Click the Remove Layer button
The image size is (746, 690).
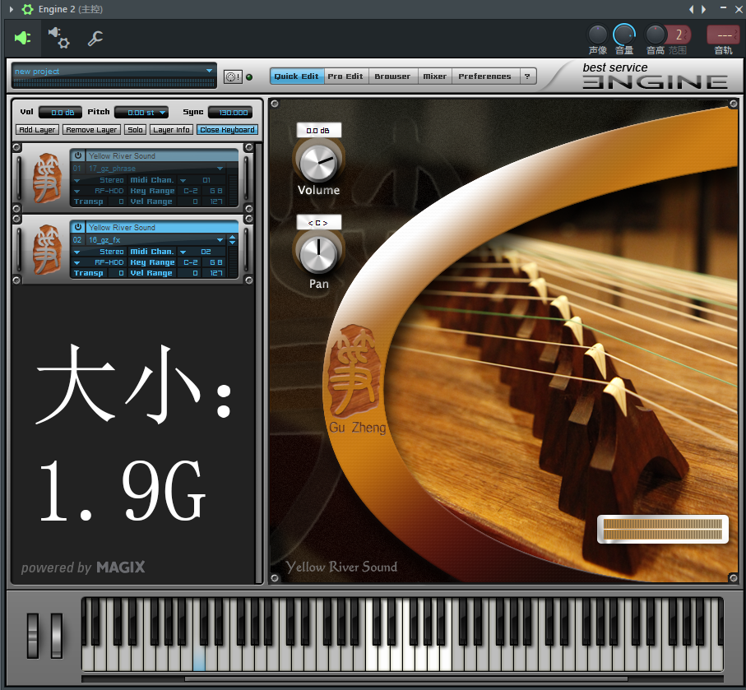pos(91,129)
